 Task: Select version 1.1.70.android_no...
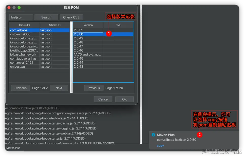(x=103, y=54)
